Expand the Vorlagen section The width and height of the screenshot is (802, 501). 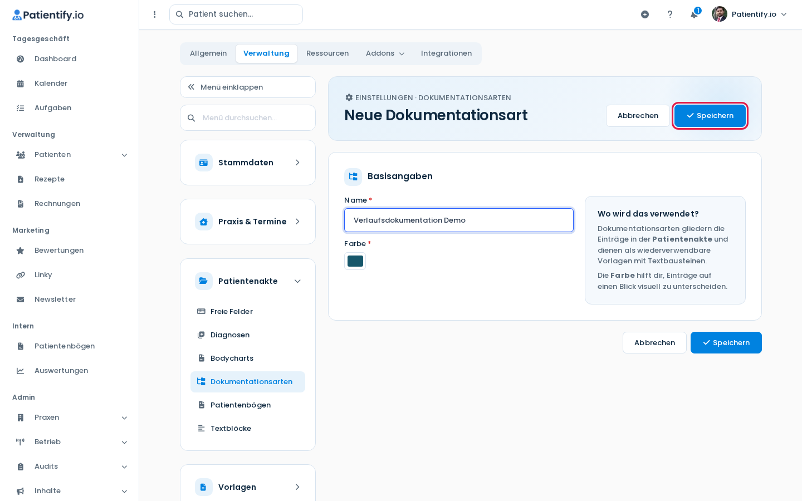coord(248,487)
